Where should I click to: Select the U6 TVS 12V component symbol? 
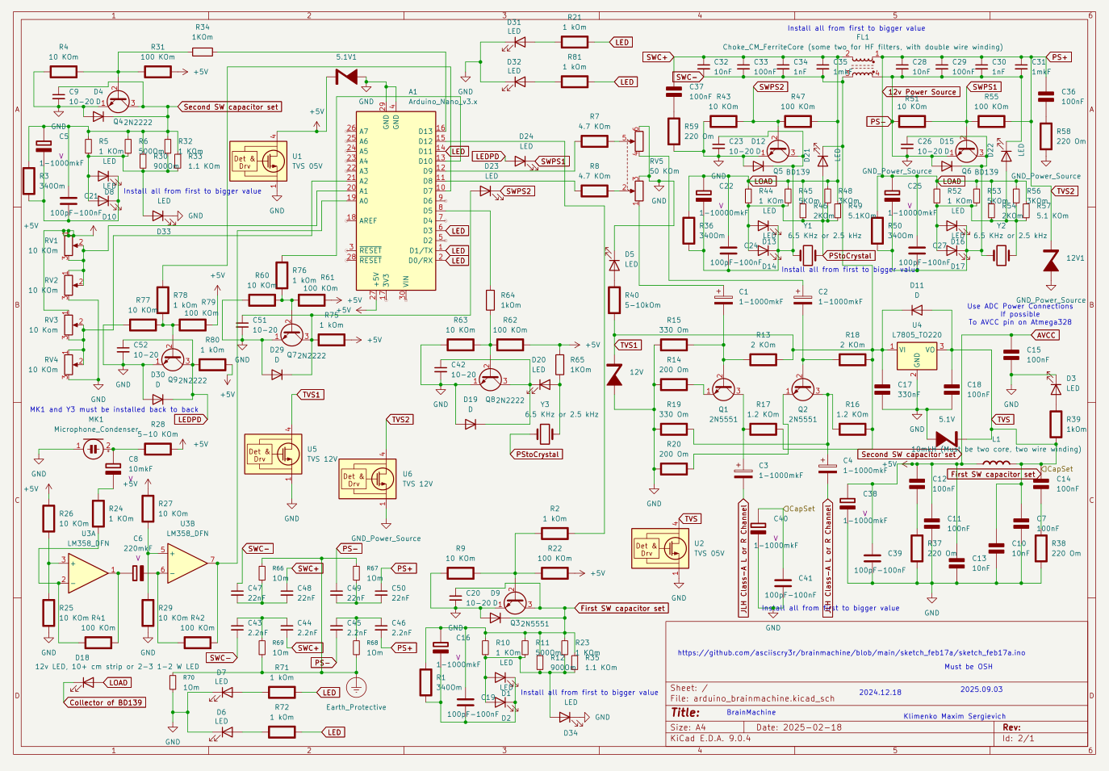pos(367,479)
